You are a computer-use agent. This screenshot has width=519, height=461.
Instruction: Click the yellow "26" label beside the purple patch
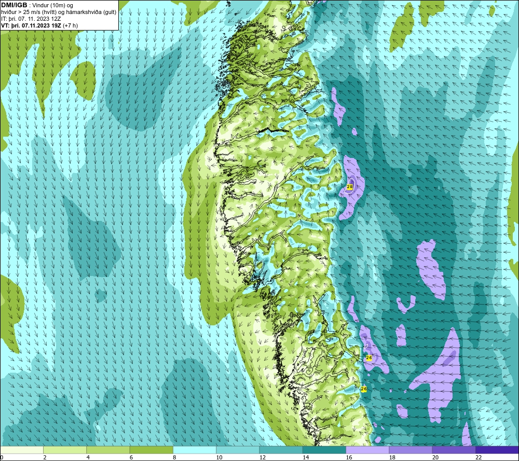[368, 358]
